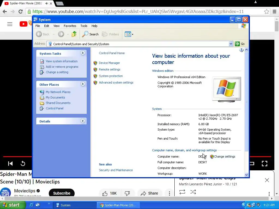279x209 pixels.
Task: Dislike the video with thumbs down
Action: (x=127, y=193)
